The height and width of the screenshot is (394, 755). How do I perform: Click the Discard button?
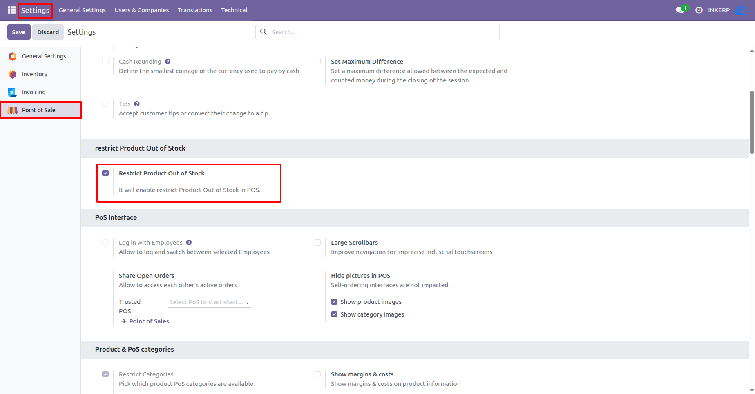(48, 32)
